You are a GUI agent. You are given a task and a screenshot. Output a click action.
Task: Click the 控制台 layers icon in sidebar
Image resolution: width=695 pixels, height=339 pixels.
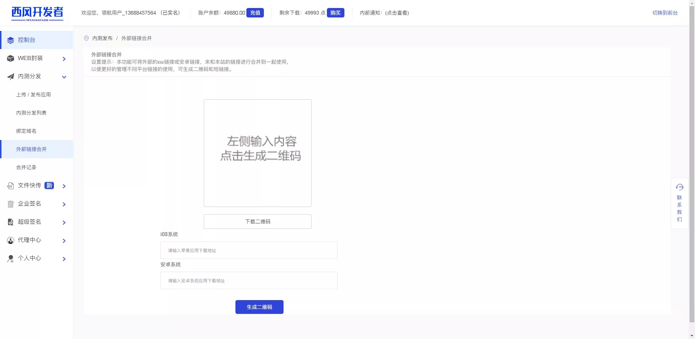pyautogui.click(x=11, y=40)
